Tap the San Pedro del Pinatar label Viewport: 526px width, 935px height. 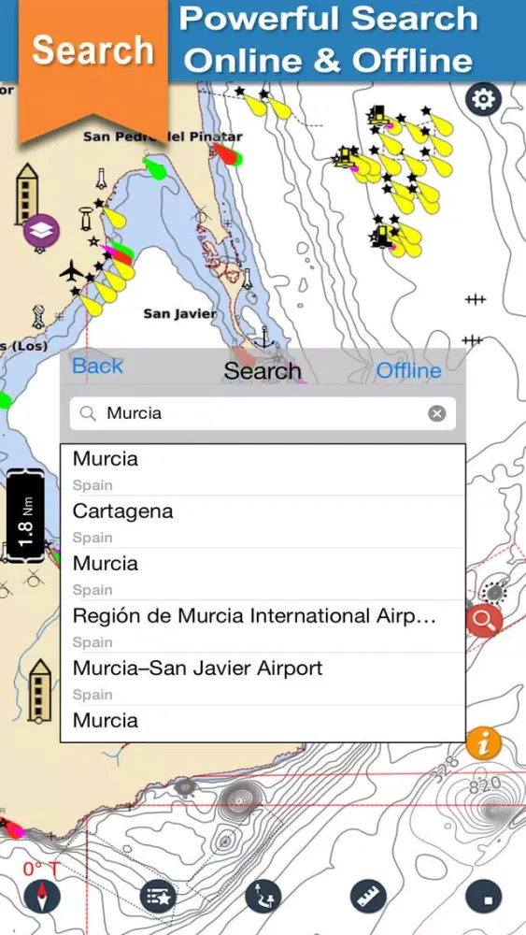point(163,137)
